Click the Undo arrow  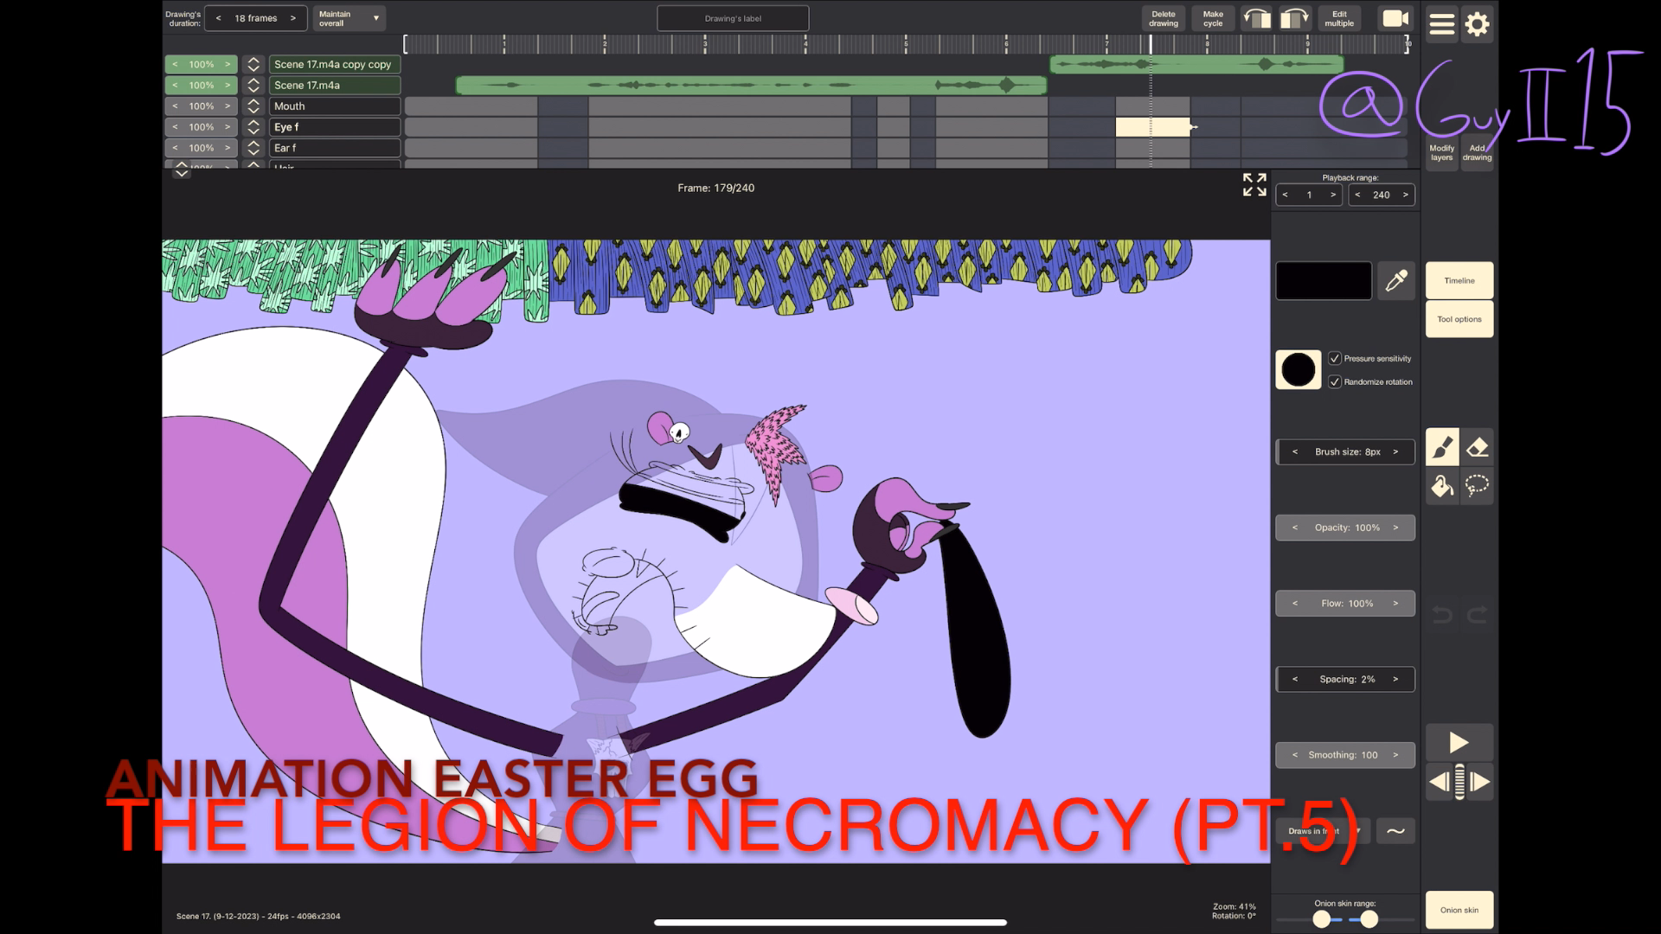point(1442,615)
